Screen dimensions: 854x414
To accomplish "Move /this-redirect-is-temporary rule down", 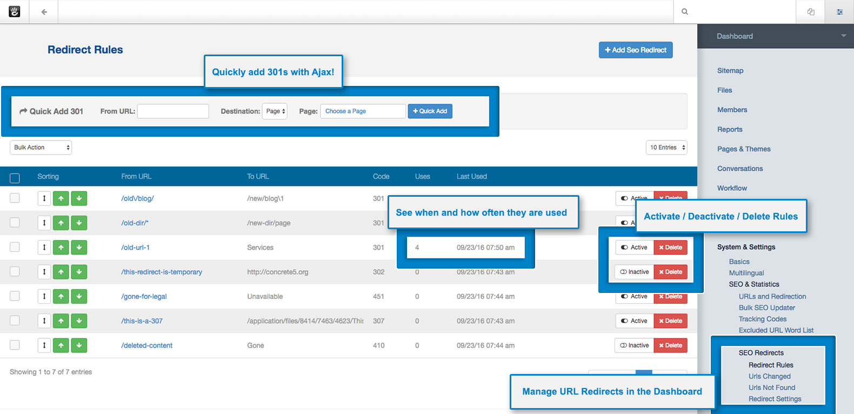I will point(79,272).
